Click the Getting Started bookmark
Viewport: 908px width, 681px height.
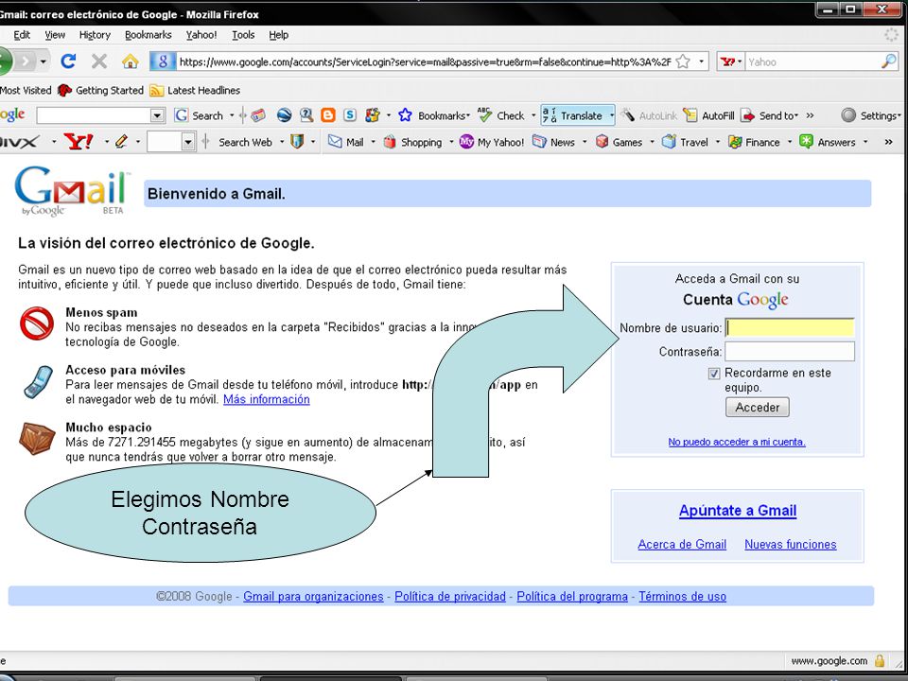tap(100, 91)
